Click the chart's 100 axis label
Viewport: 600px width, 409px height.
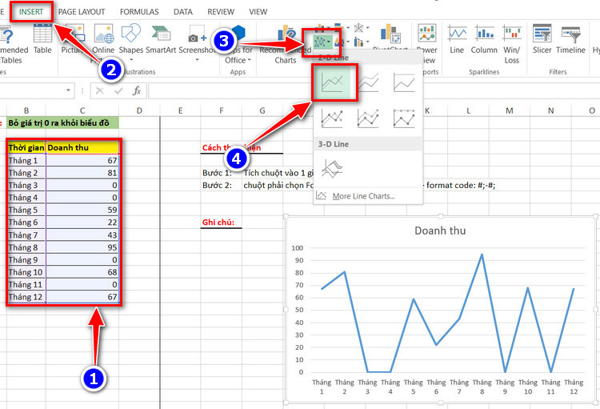click(x=298, y=248)
